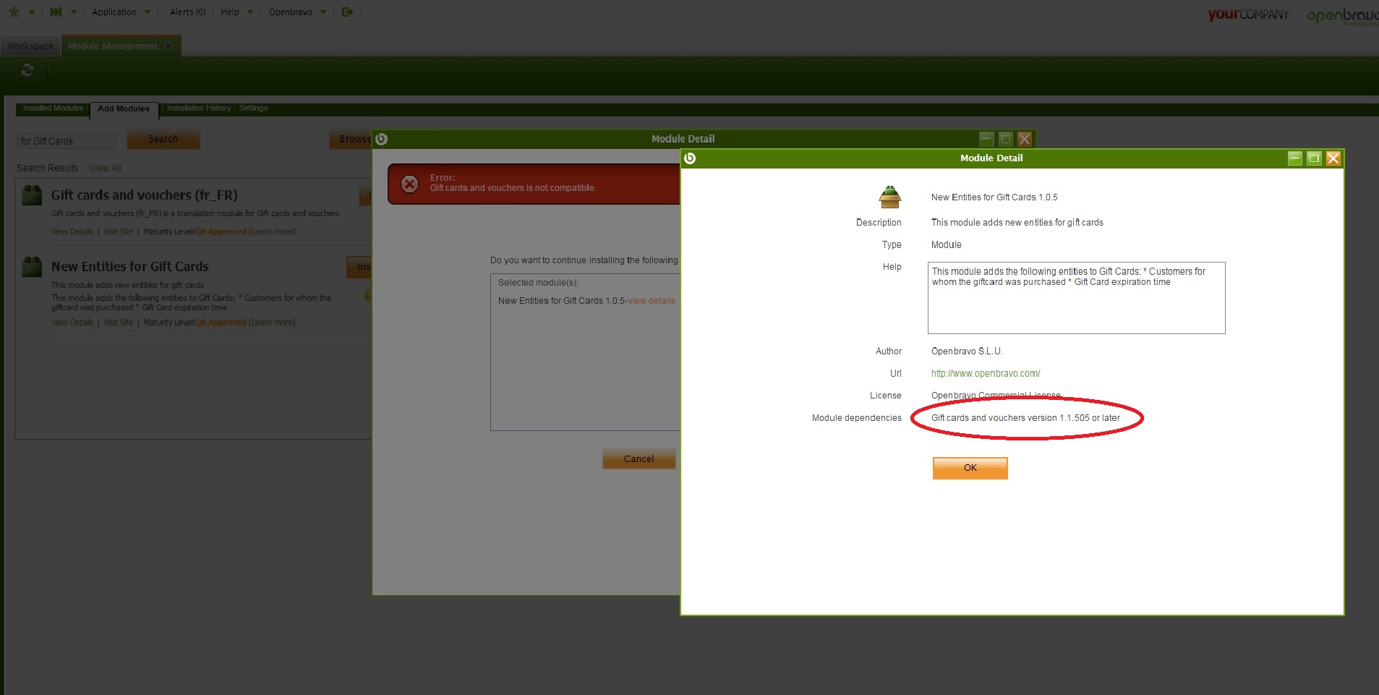The height and width of the screenshot is (695, 1379).
Task: Click the red error icon in message bar
Action: [x=409, y=184]
